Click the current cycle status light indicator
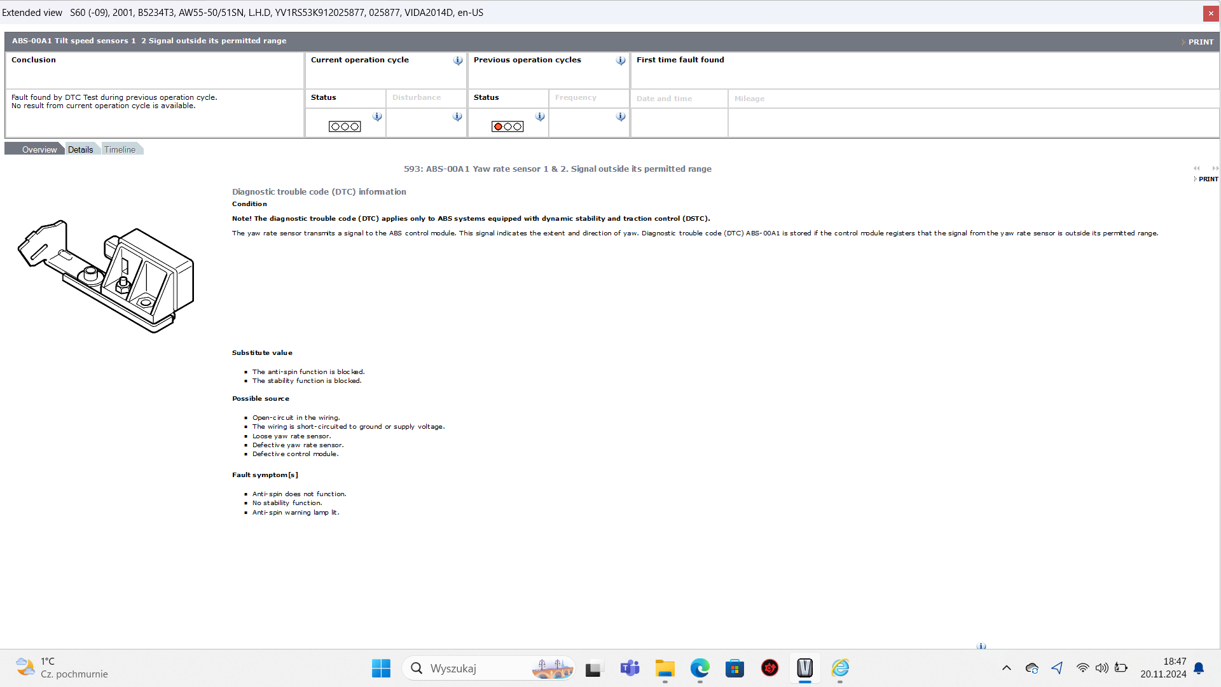 (x=345, y=127)
